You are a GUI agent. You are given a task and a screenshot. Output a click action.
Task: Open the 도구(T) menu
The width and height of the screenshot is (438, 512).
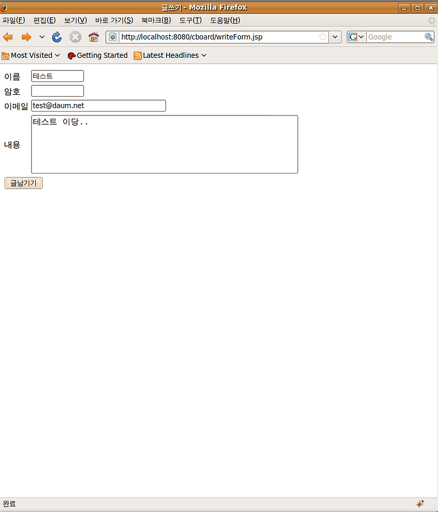pos(190,20)
